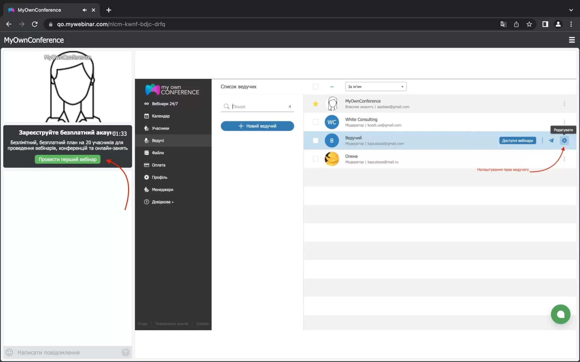This screenshot has width=580, height=362.
Task: Tick the checkbox for Олена
Action: (315, 159)
